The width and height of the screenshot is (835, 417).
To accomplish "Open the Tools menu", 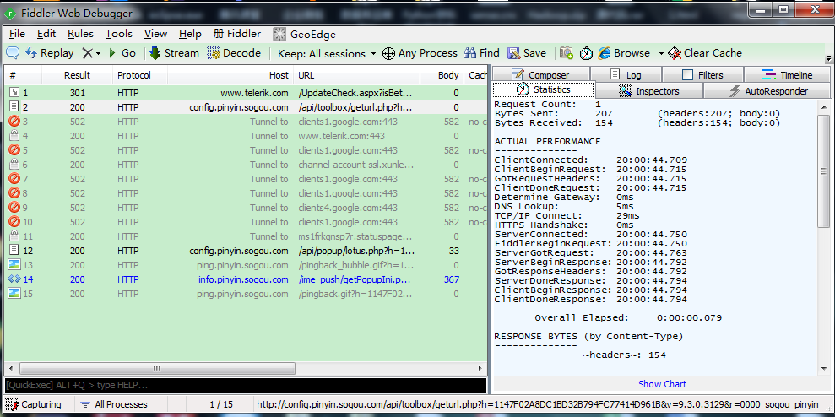I will coord(119,34).
